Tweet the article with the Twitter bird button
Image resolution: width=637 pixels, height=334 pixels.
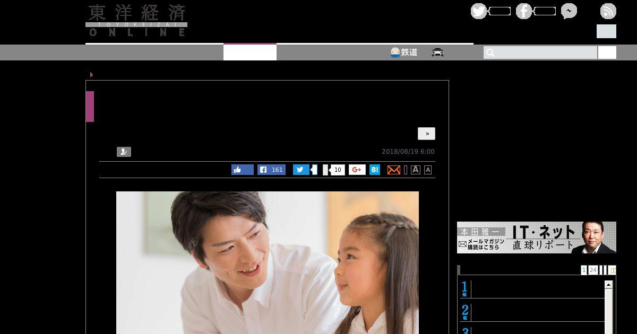point(300,170)
